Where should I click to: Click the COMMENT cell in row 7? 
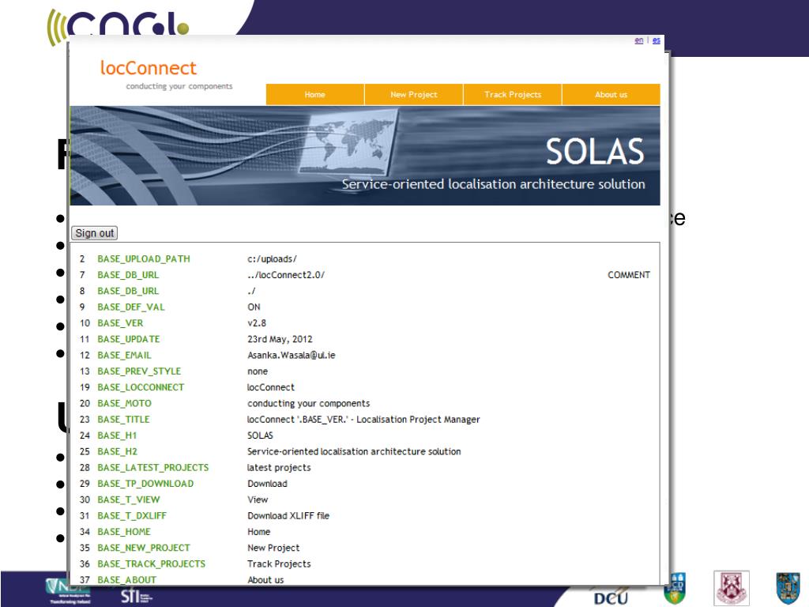click(x=628, y=275)
